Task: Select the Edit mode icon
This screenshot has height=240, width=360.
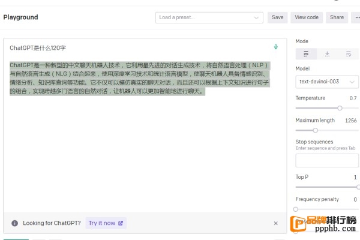Action: coord(348,54)
